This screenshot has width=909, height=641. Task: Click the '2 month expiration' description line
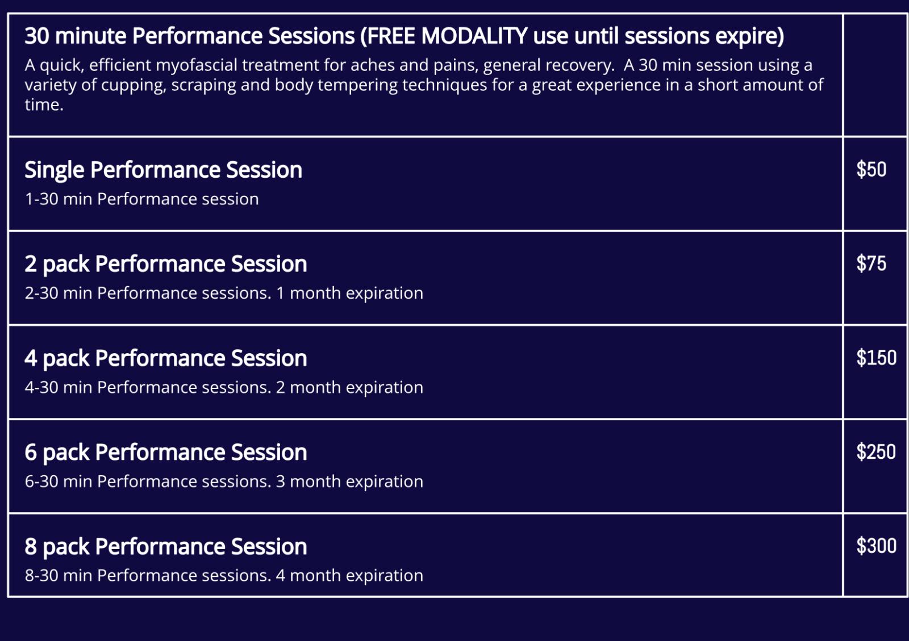click(x=349, y=388)
